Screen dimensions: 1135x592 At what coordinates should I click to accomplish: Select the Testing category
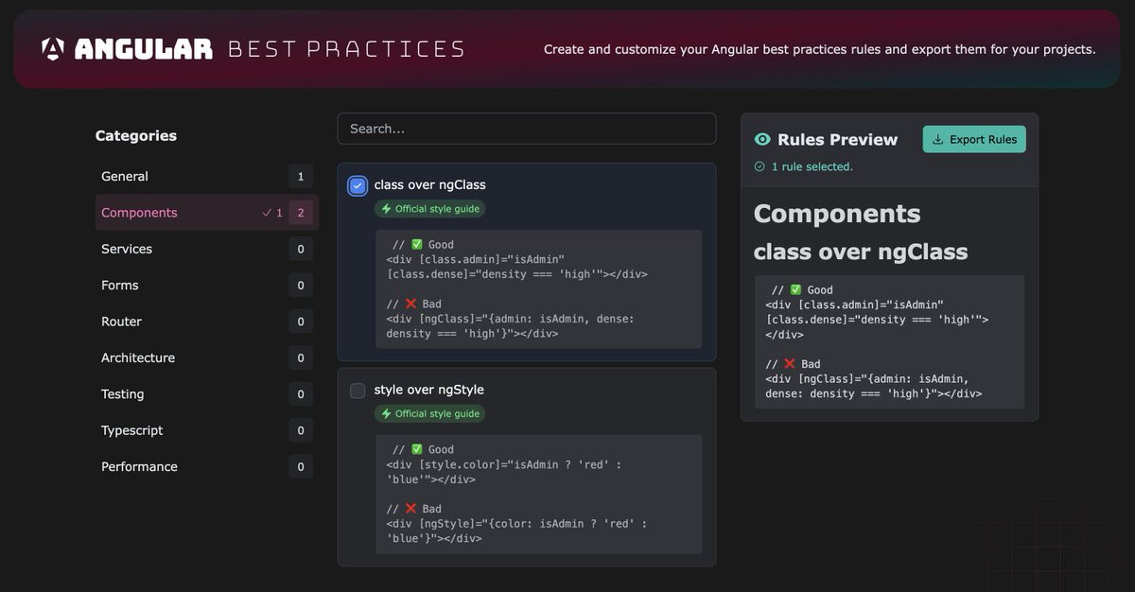[207, 394]
